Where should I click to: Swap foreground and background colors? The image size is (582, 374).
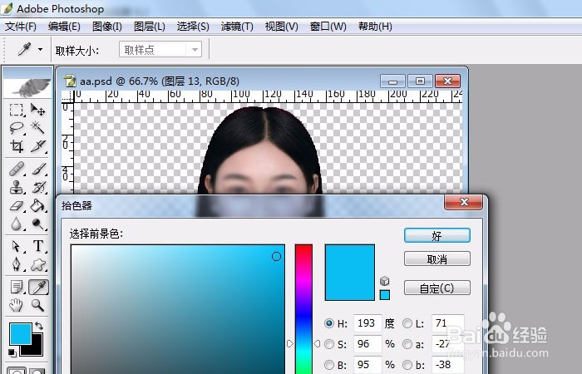tap(39, 326)
